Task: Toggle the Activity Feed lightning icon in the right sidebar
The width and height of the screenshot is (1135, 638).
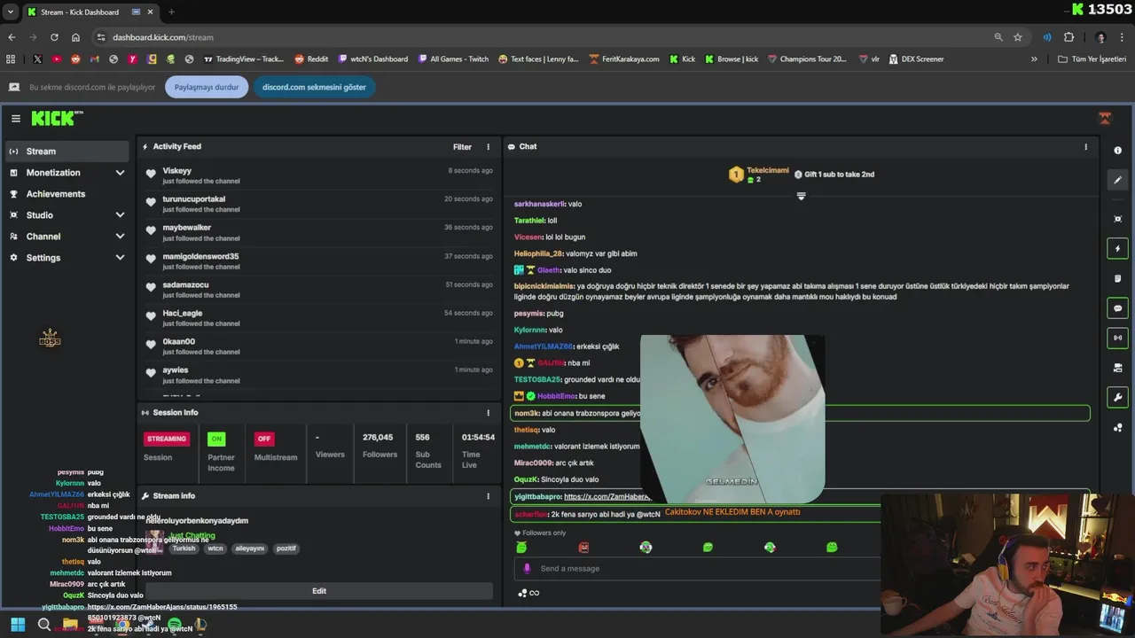Action: pyautogui.click(x=1117, y=249)
